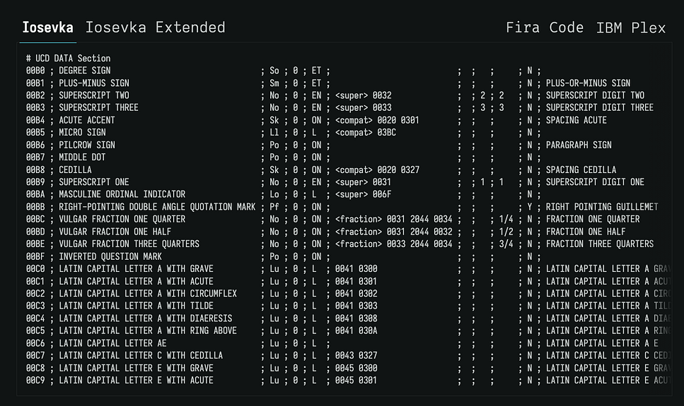Image resolution: width=684 pixels, height=406 pixels.
Task: Click the 'SPACING CEDILLA' alias text
Action: coord(581,170)
